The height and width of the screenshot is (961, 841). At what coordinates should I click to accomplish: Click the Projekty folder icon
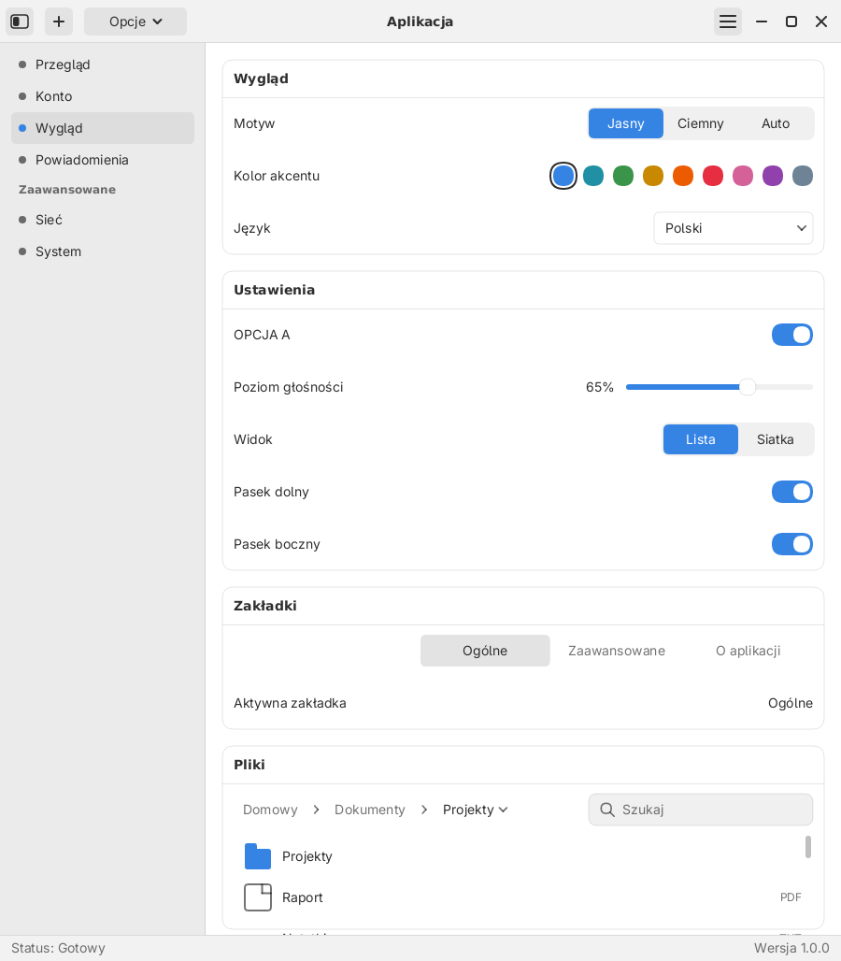click(258, 856)
